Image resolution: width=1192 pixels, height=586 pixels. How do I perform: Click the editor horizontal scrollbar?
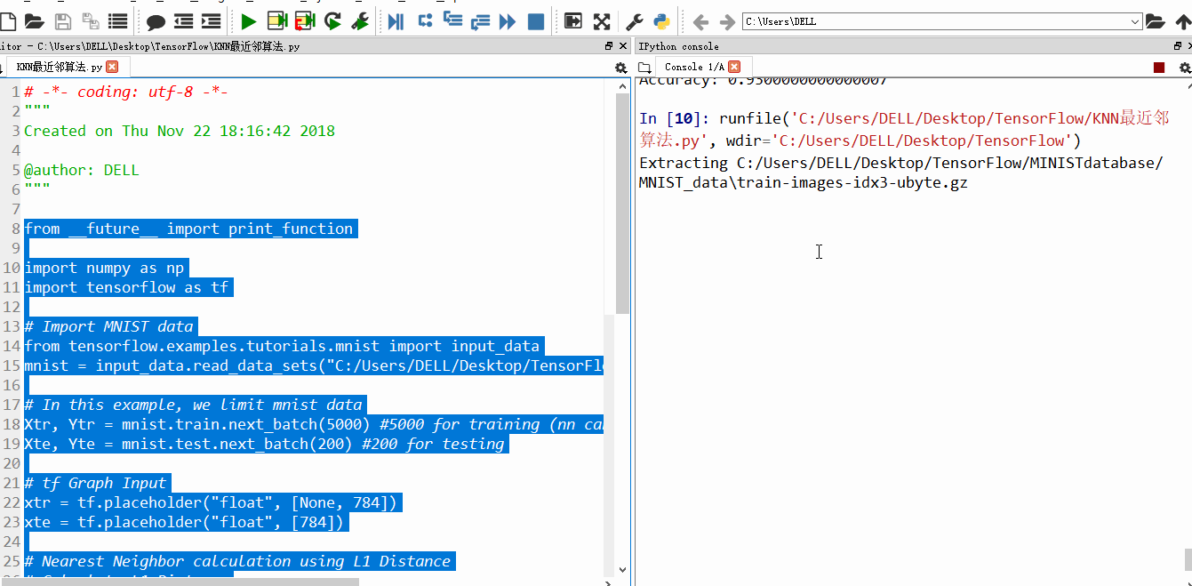coord(180,582)
